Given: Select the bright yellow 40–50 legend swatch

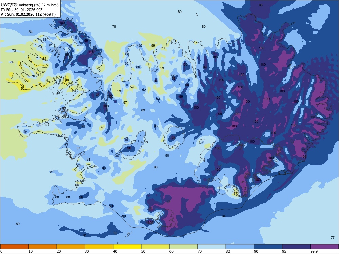Looking at the screenshot, I should (x=127, y=247).
